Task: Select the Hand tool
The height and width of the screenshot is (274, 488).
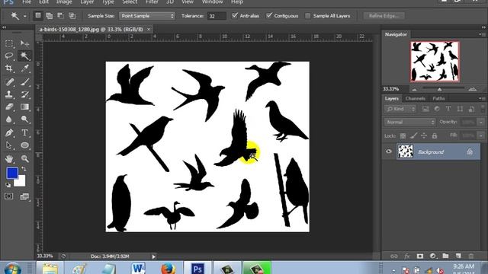Action: (x=9, y=159)
